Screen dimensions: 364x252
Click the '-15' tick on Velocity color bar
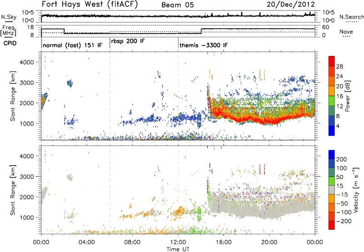(x=342, y=194)
